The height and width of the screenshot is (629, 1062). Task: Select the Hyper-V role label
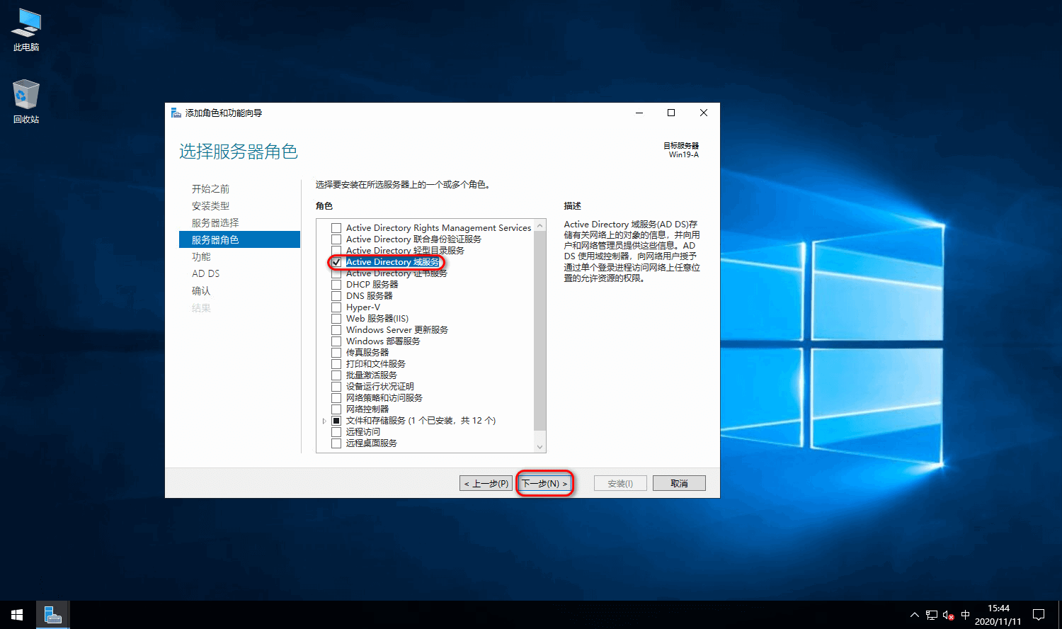tap(362, 307)
